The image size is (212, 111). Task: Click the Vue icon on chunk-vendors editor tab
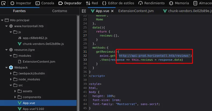click(165, 11)
